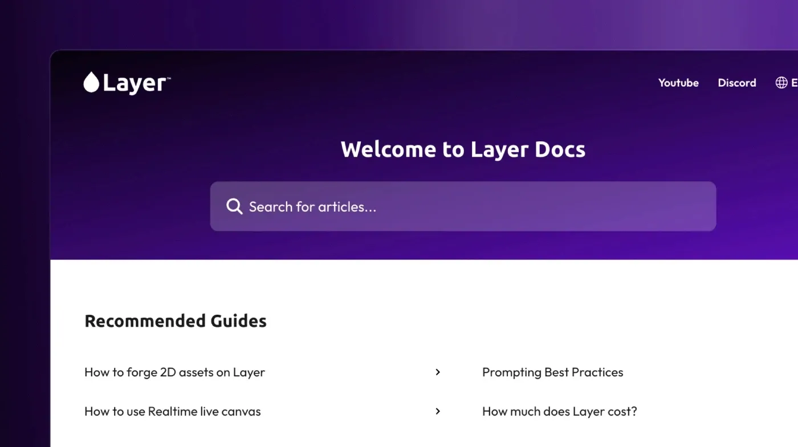Image resolution: width=798 pixels, height=447 pixels.
Task: Click the "Welcome to Layer Docs" title
Action: pyautogui.click(x=463, y=149)
